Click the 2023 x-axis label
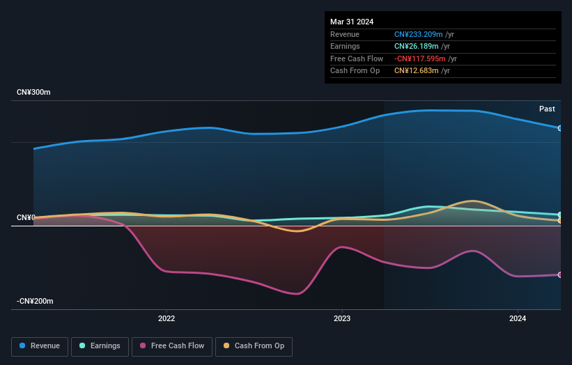 coord(342,318)
